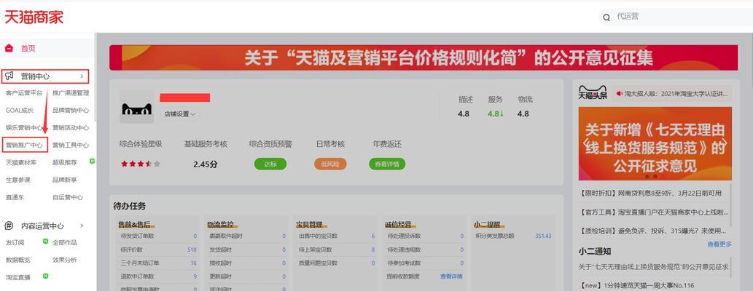The height and width of the screenshot is (291, 753).
Task: Open 发订阅
Action: click(15, 242)
